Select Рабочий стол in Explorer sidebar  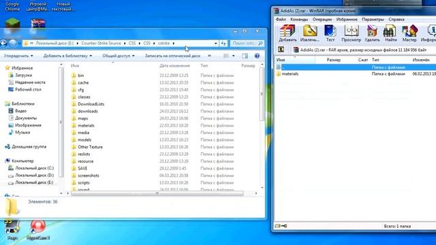click(x=28, y=89)
